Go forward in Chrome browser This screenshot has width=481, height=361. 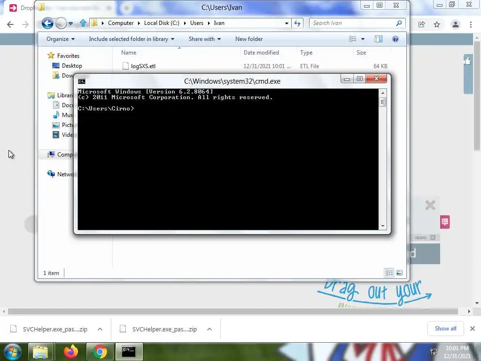point(25,24)
